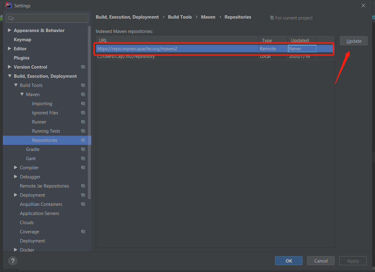The image size is (375, 272).
Task: Expand the Compiler node arrow
Action: [x=16, y=167]
